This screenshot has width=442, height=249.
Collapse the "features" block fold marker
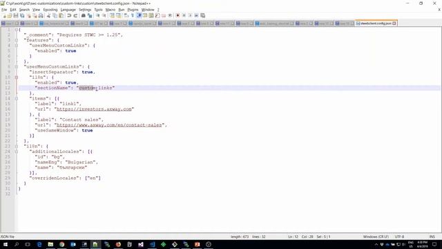pos(17,40)
